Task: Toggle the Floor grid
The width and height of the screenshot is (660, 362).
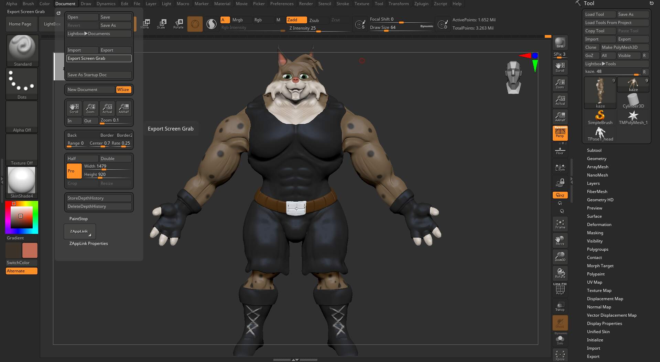Action: pos(560,150)
